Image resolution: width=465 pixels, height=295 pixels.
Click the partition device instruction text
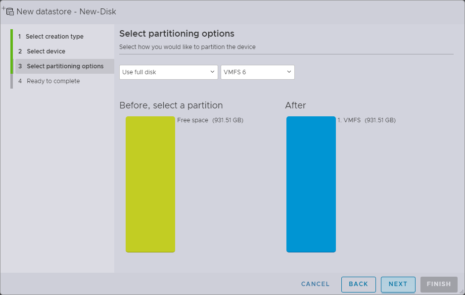tap(187, 47)
